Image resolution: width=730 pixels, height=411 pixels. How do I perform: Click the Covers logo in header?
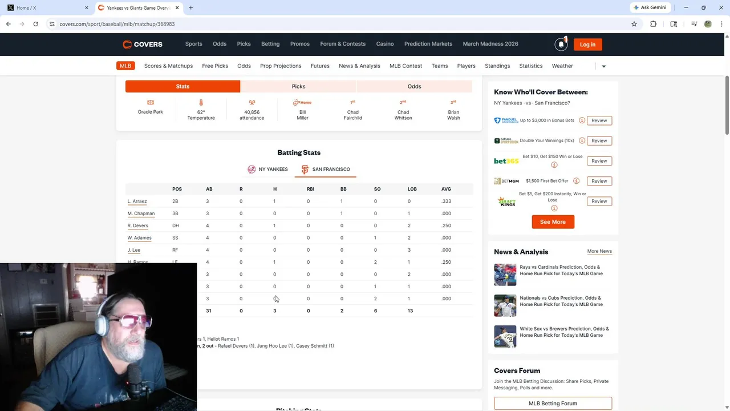143,45
